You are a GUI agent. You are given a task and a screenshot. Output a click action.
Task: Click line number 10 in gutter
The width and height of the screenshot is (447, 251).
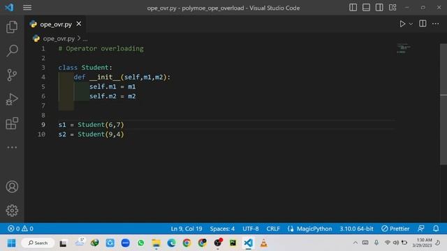tap(41, 135)
